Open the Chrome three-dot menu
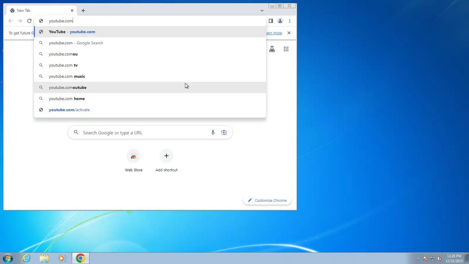 pos(290,21)
